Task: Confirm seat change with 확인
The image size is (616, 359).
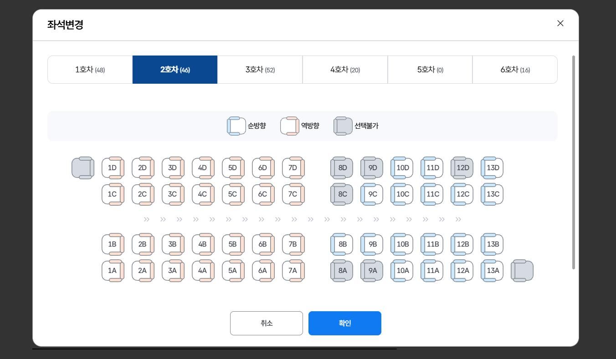Action: [345, 323]
